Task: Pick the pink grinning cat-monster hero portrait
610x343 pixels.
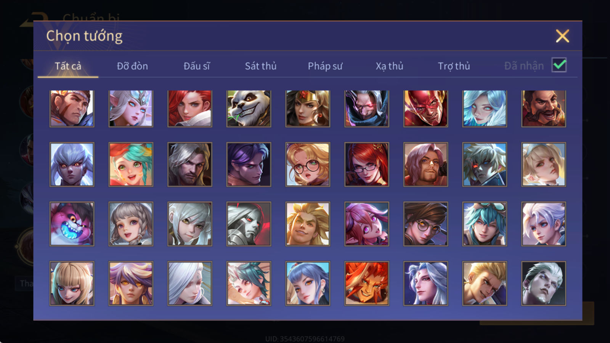Action: pyautogui.click(x=72, y=224)
